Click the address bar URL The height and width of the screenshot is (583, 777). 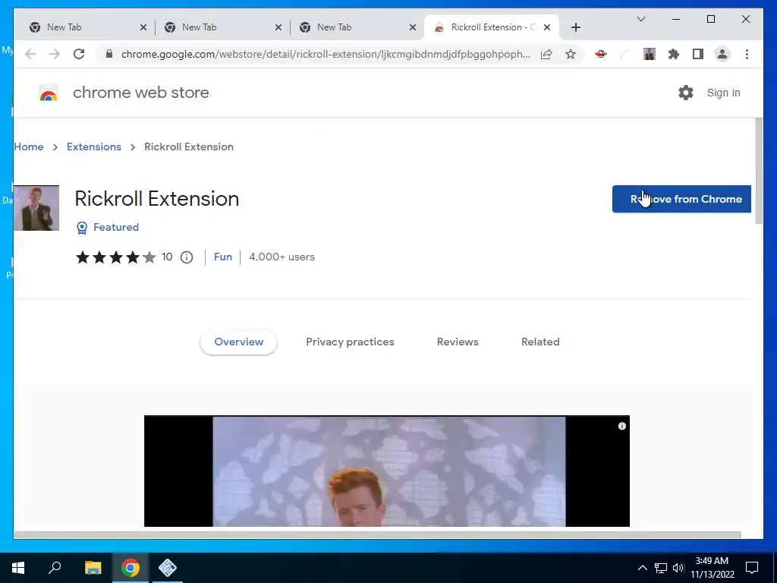(x=326, y=54)
